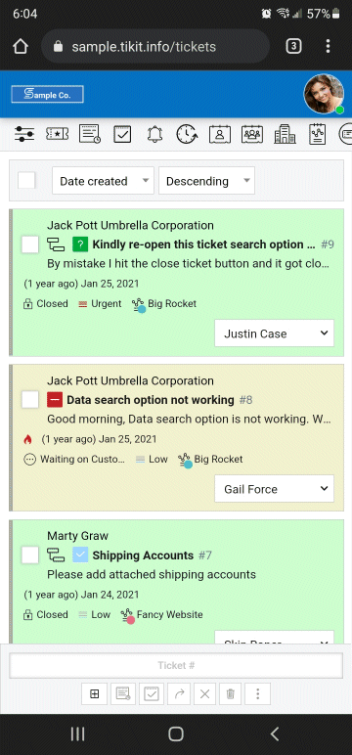Click the forward arrow icon in bottom toolbar
Image resolution: width=352 pixels, height=755 pixels.
179,693
